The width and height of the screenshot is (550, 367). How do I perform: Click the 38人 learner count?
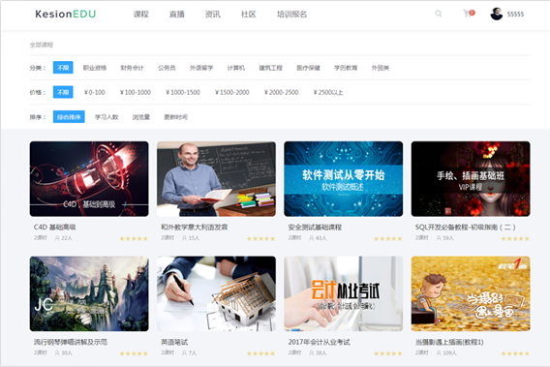click(x=319, y=352)
